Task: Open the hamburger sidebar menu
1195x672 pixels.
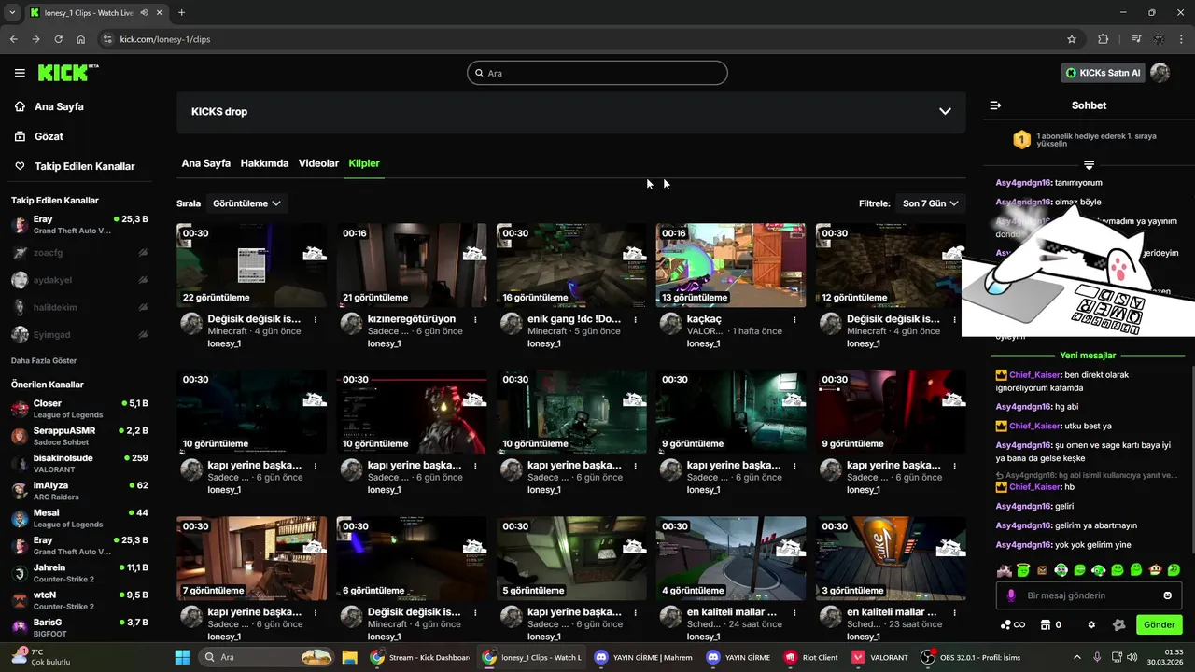Action: click(20, 73)
